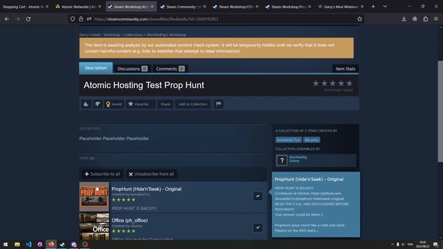443x249 pixels.
Task: Unsubscribe from all items
Action: coord(151,174)
